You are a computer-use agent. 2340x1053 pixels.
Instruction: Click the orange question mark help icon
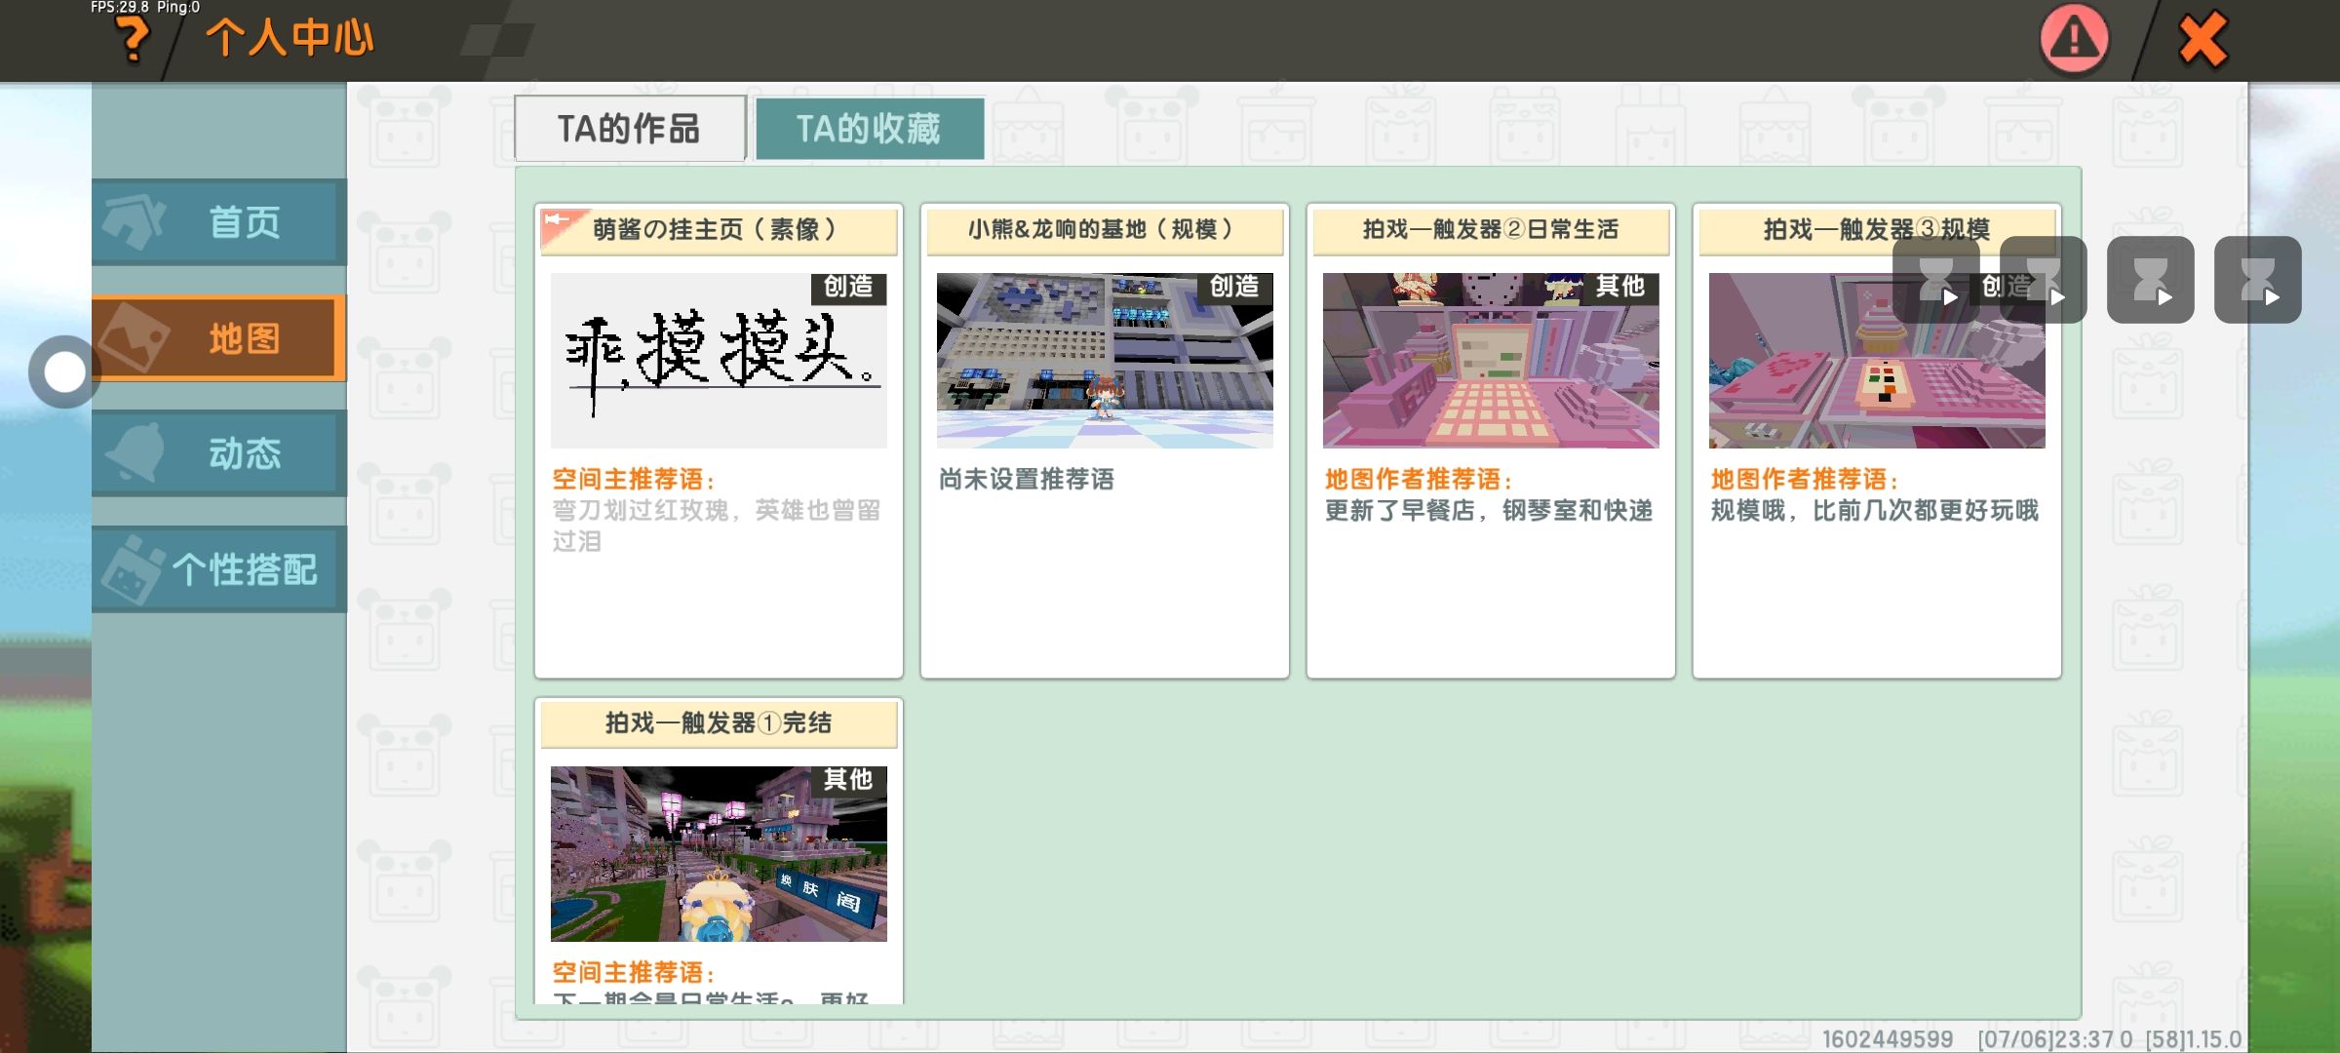(134, 41)
